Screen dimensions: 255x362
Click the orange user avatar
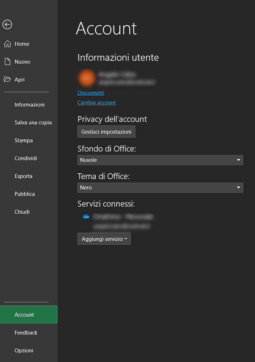coord(87,78)
